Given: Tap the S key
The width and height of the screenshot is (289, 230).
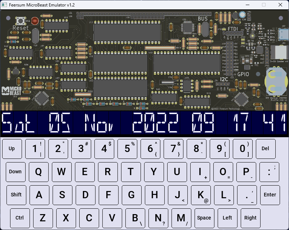Looking at the screenshot, I should pyautogui.click(x=62, y=195).
